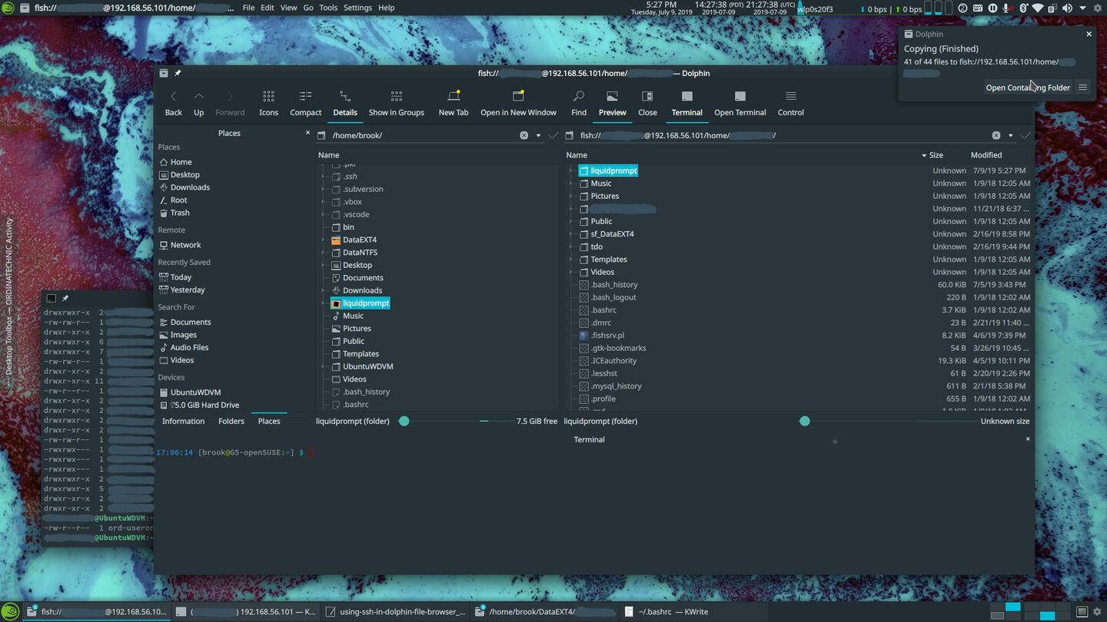
Task: Open the Go menu
Action: (x=308, y=8)
